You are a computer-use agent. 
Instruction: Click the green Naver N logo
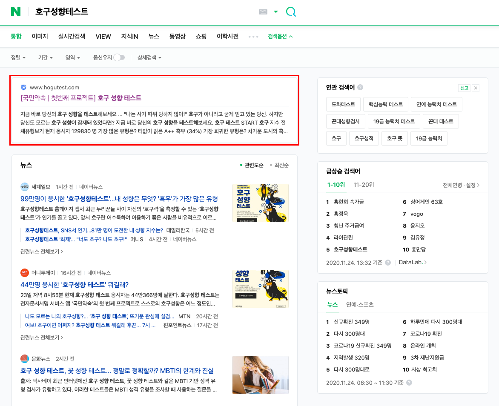point(16,11)
